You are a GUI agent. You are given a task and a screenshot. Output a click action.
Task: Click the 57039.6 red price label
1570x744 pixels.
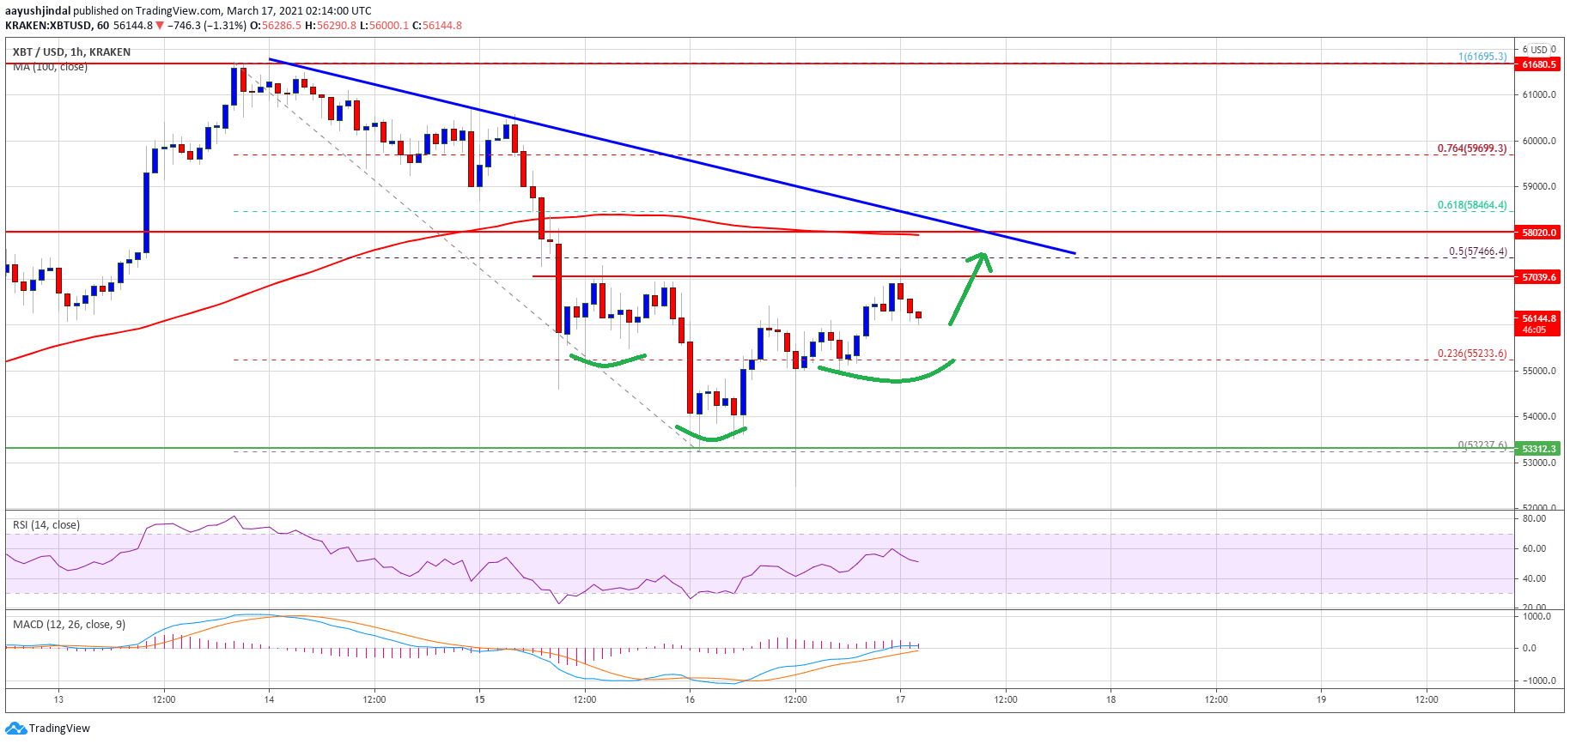click(1538, 277)
